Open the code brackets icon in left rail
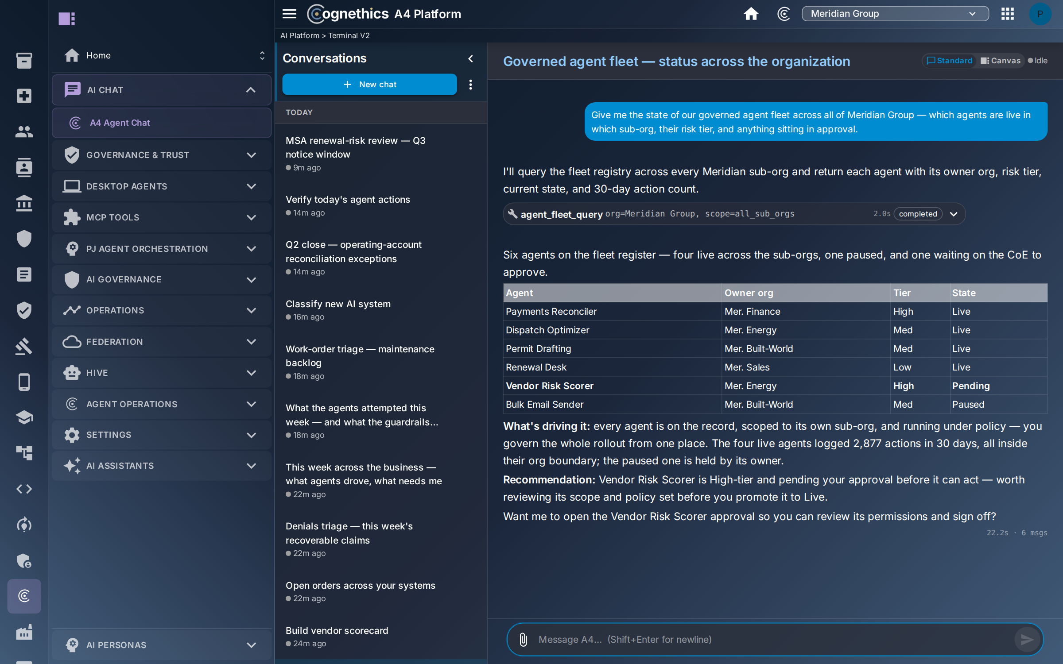The image size is (1063, 664). pyautogui.click(x=24, y=489)
